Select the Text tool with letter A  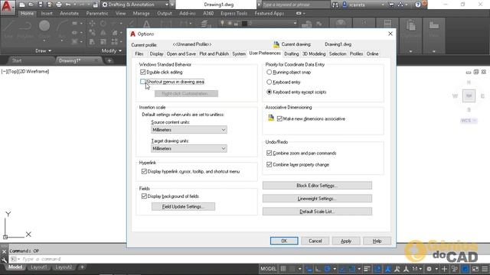click(x=146, y=25)
